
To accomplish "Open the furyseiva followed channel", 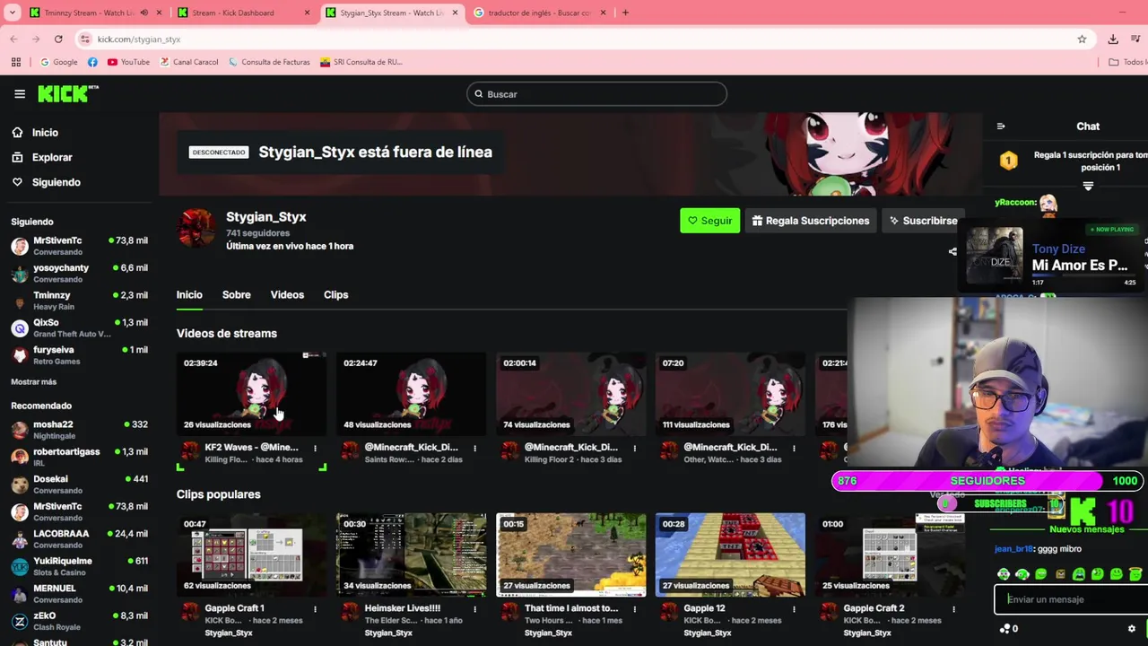I will [x=79, y=355].
